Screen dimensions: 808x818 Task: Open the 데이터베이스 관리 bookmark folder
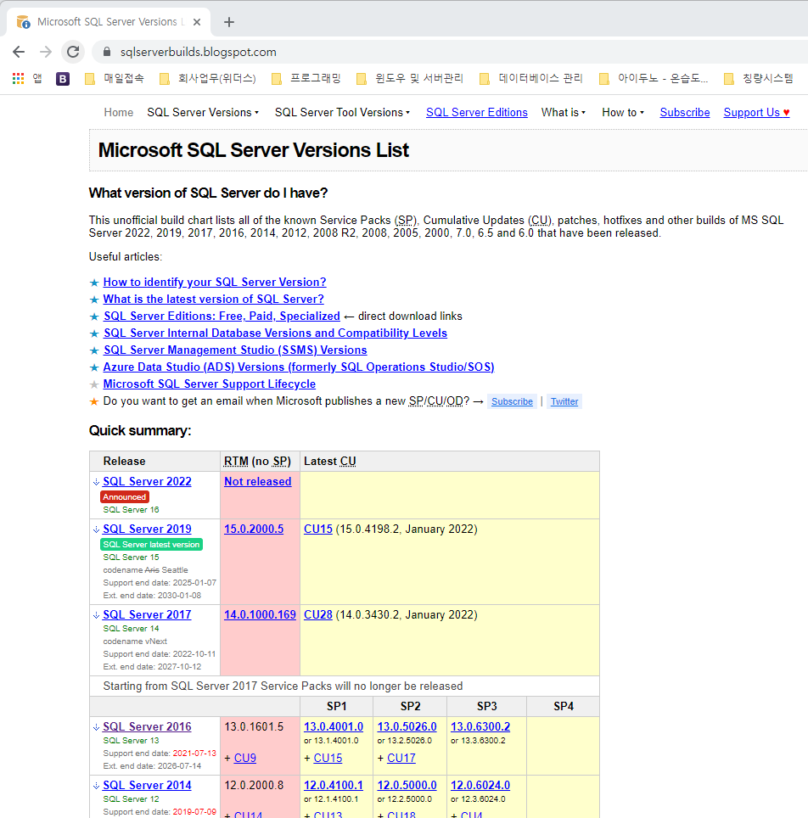(530, 78)
